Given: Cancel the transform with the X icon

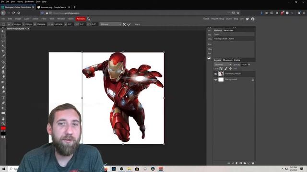Looking at the screenshot, I should (x=124, y=24).
